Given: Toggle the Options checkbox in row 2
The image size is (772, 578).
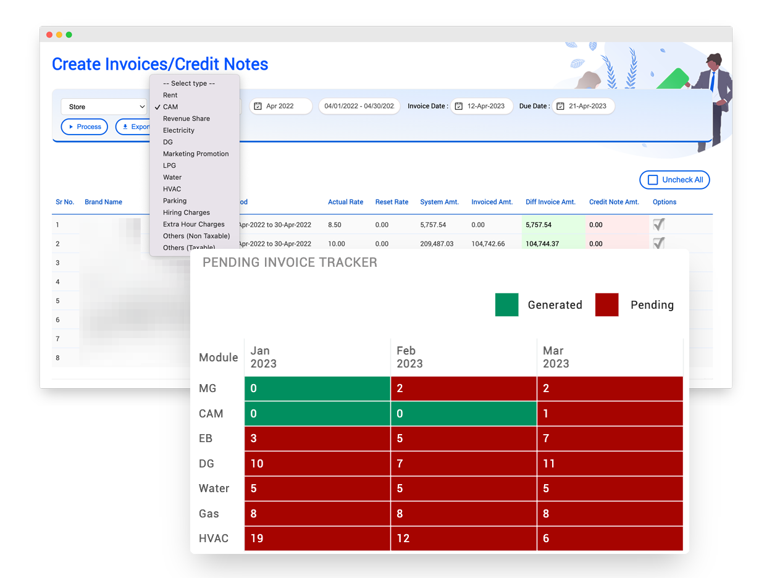Looking at the screenshot, I should click(659, 243).
